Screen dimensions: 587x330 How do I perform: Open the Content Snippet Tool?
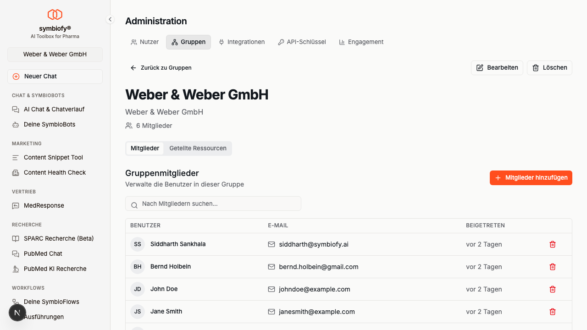pos(53,157)
